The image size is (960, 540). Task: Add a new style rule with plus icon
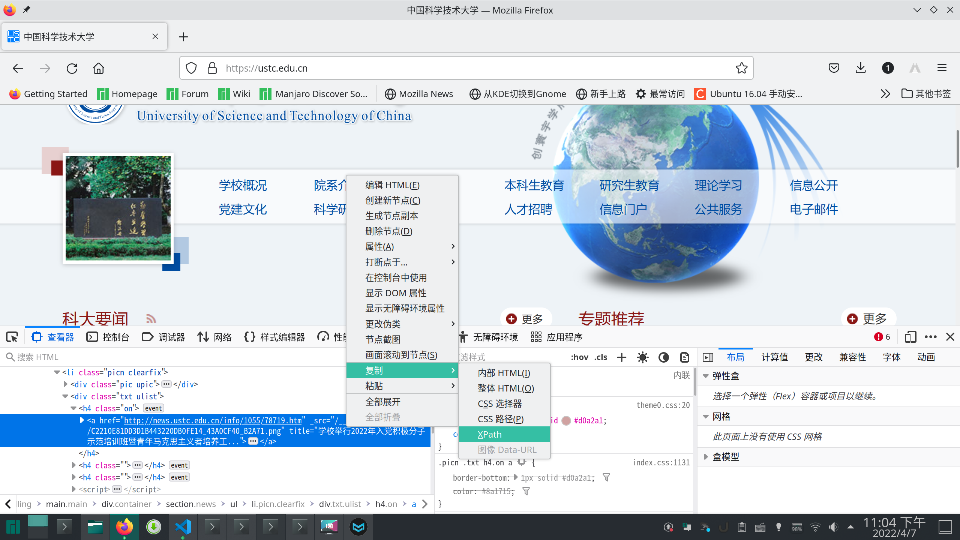[x=622, y=357]
